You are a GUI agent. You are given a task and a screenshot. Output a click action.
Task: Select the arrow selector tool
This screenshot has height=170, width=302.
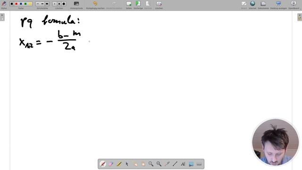point(127,164)
